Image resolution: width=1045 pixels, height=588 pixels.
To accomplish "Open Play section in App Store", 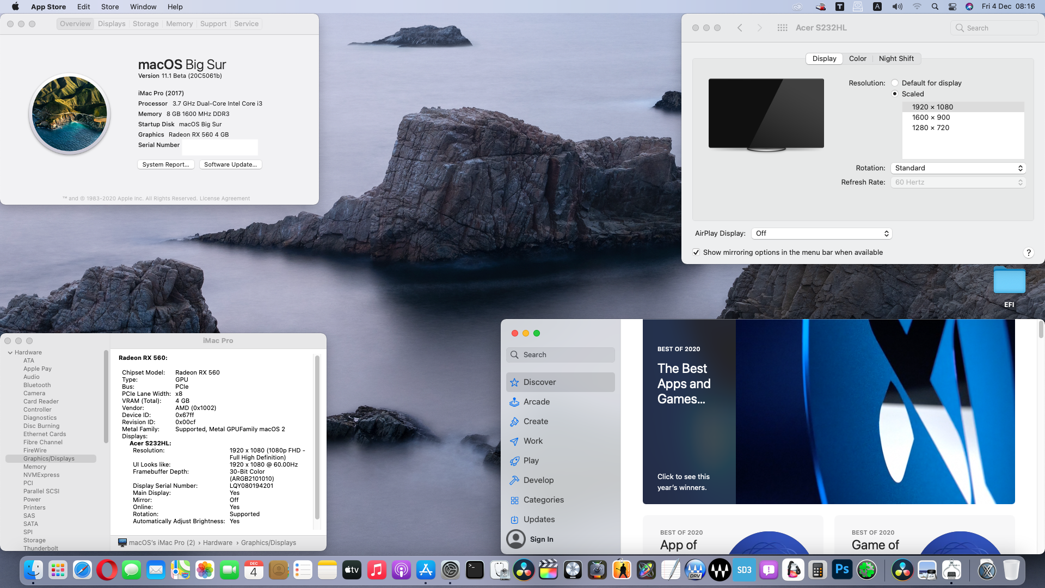I will 560,461.
